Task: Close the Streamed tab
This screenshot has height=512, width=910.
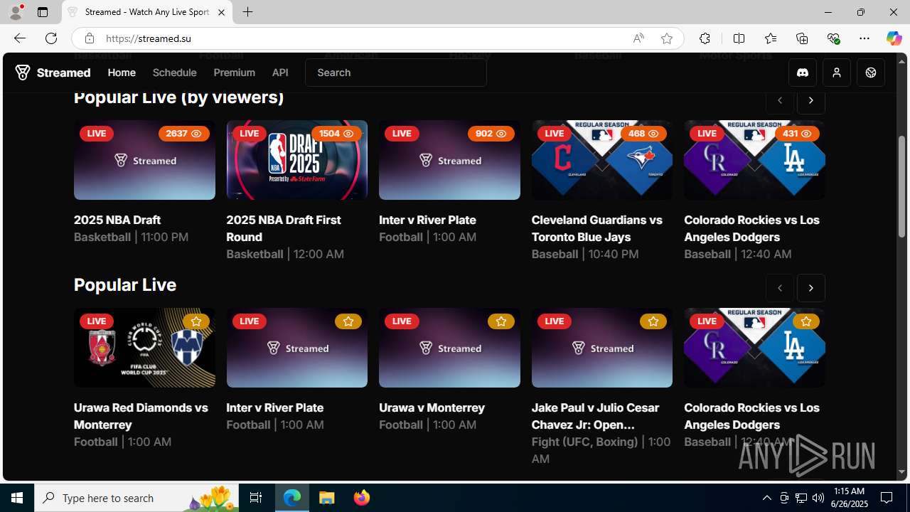Action: coord(221,13)
